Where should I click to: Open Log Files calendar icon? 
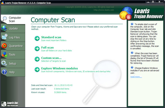pyautogui.click(x=4, y=37)
